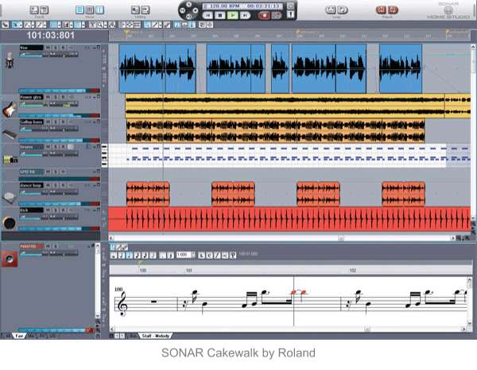Image resolution: width=477 pixels, height=370 pixels.
Task: Click the microphone icon of the Vox track
Action: tap(10, 60)
